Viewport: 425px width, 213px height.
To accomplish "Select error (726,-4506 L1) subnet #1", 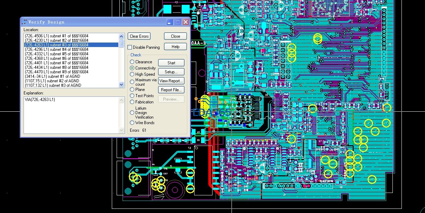I will (x=71, y=36).
